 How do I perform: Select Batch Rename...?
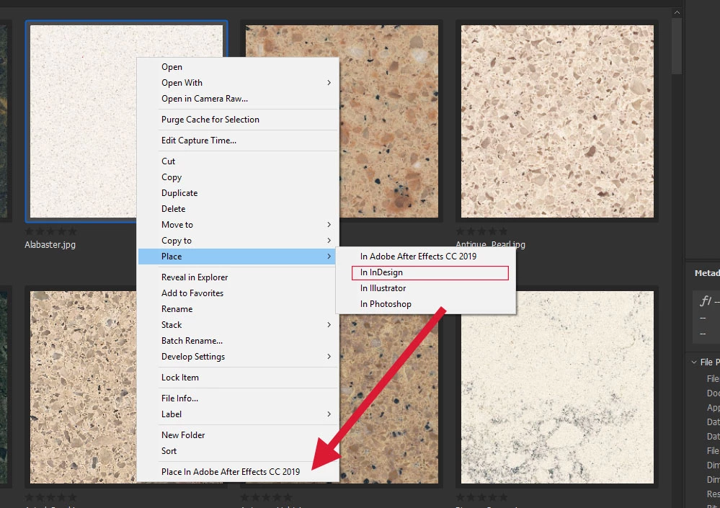(x=238, y=341)
